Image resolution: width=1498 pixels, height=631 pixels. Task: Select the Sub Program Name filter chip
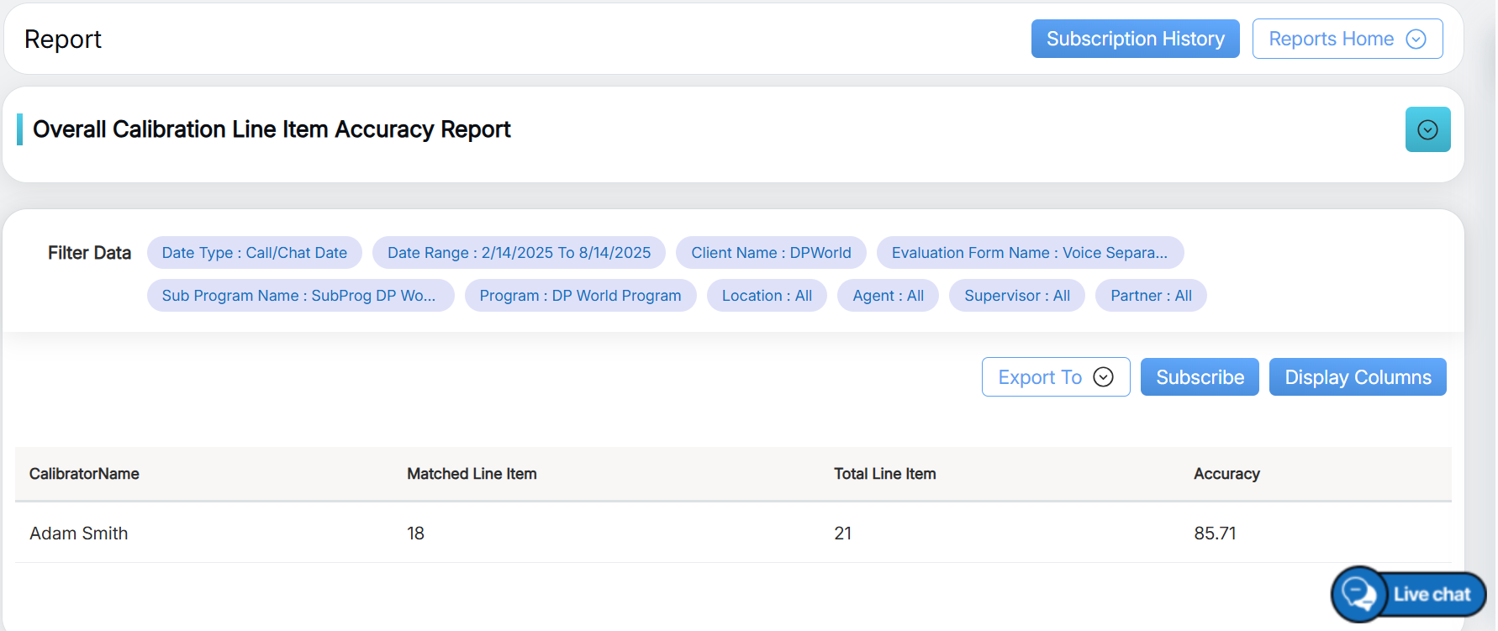tap(299, 296)
